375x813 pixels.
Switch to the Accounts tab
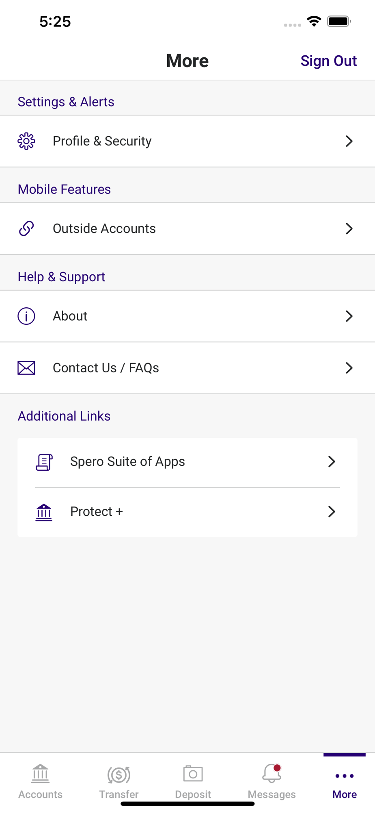(x=41, y=781)
